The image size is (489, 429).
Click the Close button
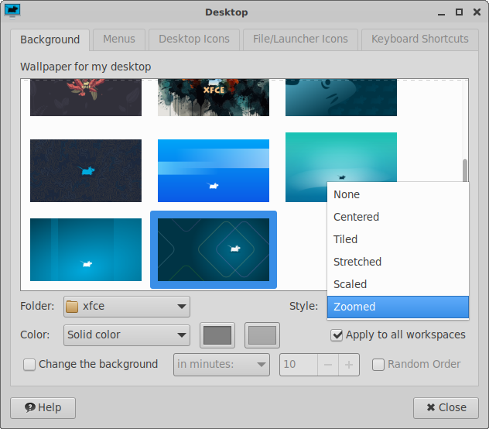(x=446, y=408)
